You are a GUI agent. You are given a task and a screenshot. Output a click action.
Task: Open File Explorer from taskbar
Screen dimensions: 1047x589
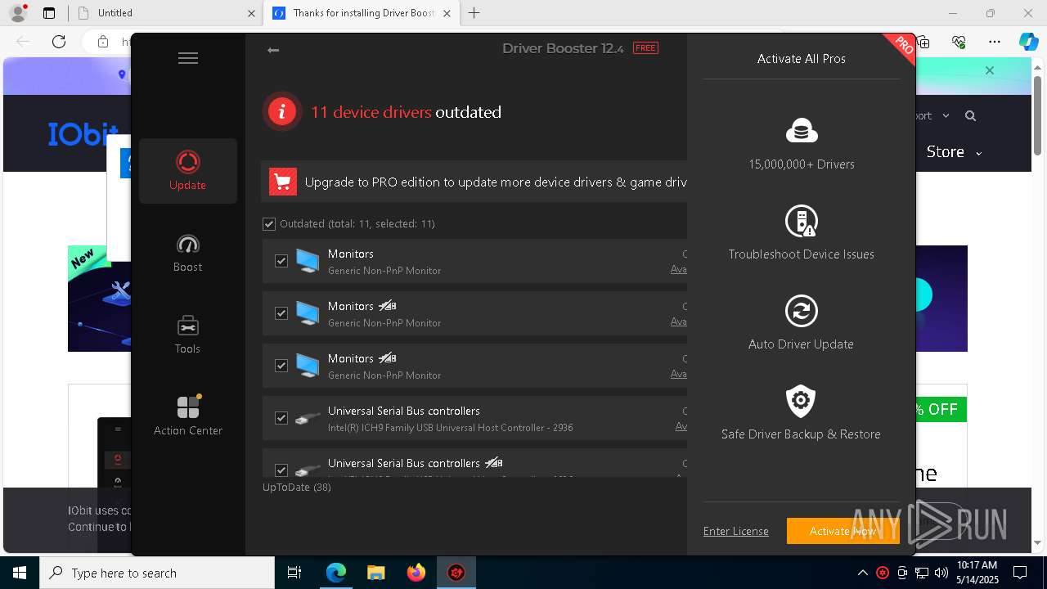[376, 573]
